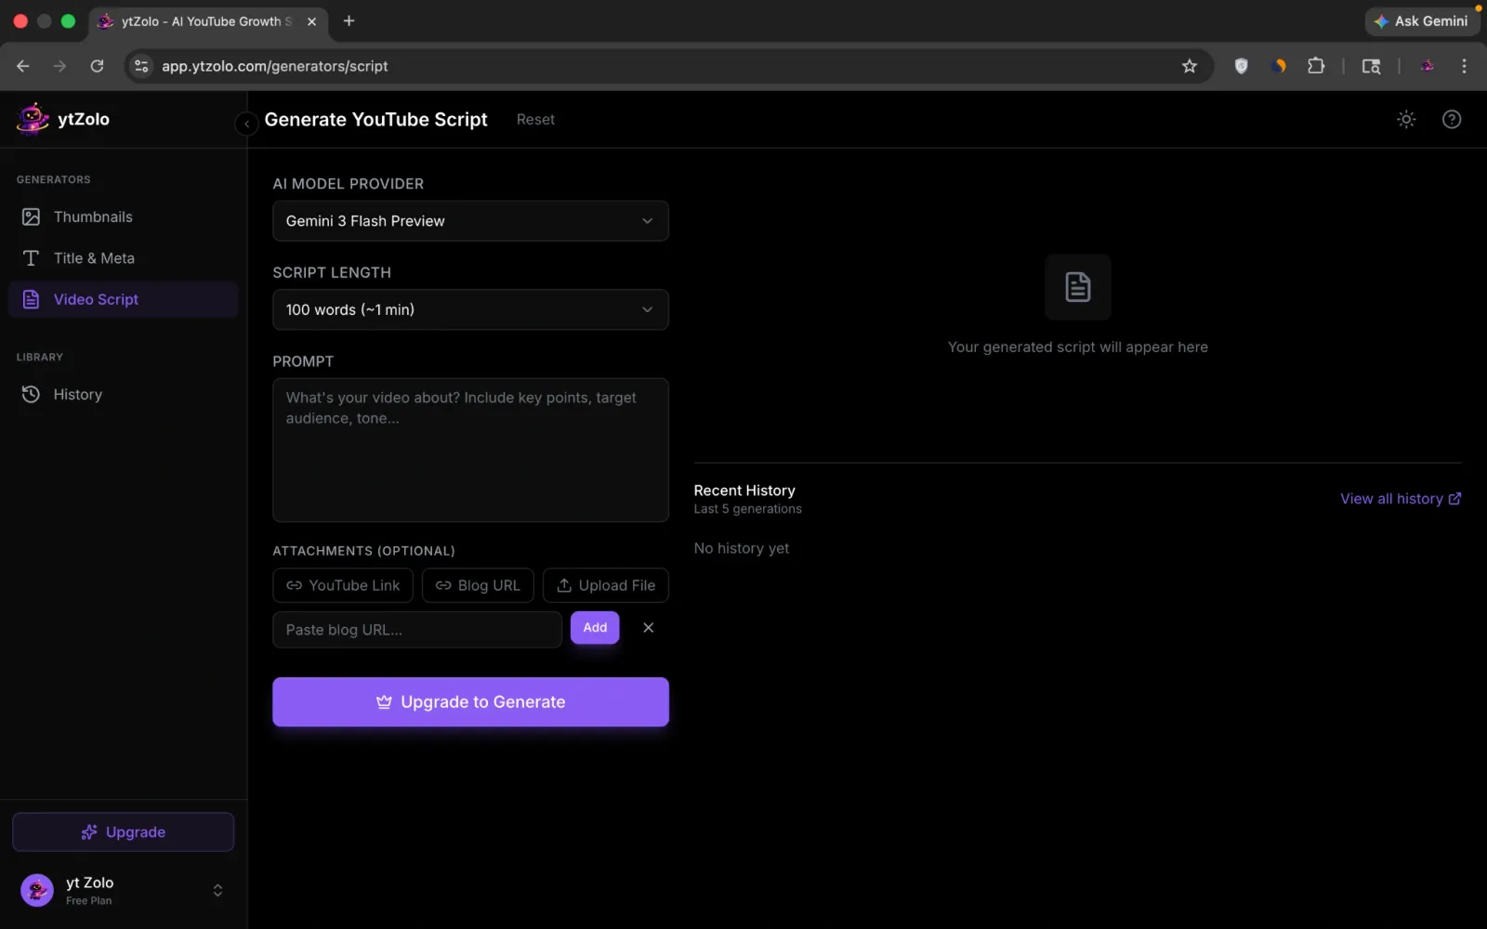Toggle light/dark theme sun icon

[x=1406, y=119]
